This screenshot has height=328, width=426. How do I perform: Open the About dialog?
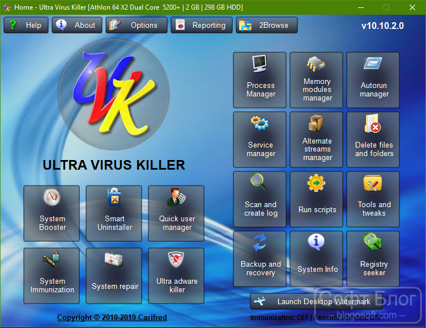pyautogui.click(x=77, y=25)
